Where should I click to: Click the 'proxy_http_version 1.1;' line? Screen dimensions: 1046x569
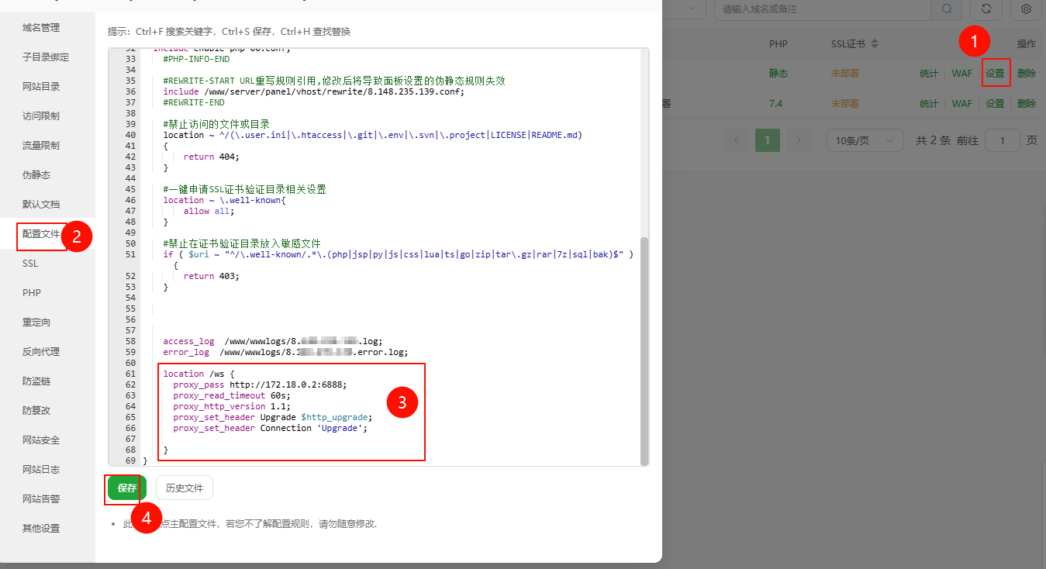point(232,406)
